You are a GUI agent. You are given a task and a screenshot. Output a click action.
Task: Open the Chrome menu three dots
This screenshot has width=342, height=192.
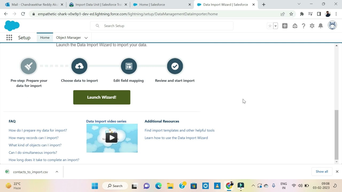pyautogui.click(x=336, y=14)
